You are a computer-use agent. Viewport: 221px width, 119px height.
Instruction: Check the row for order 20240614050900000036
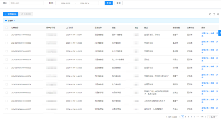pyautogui.click(x=6, y=43)
